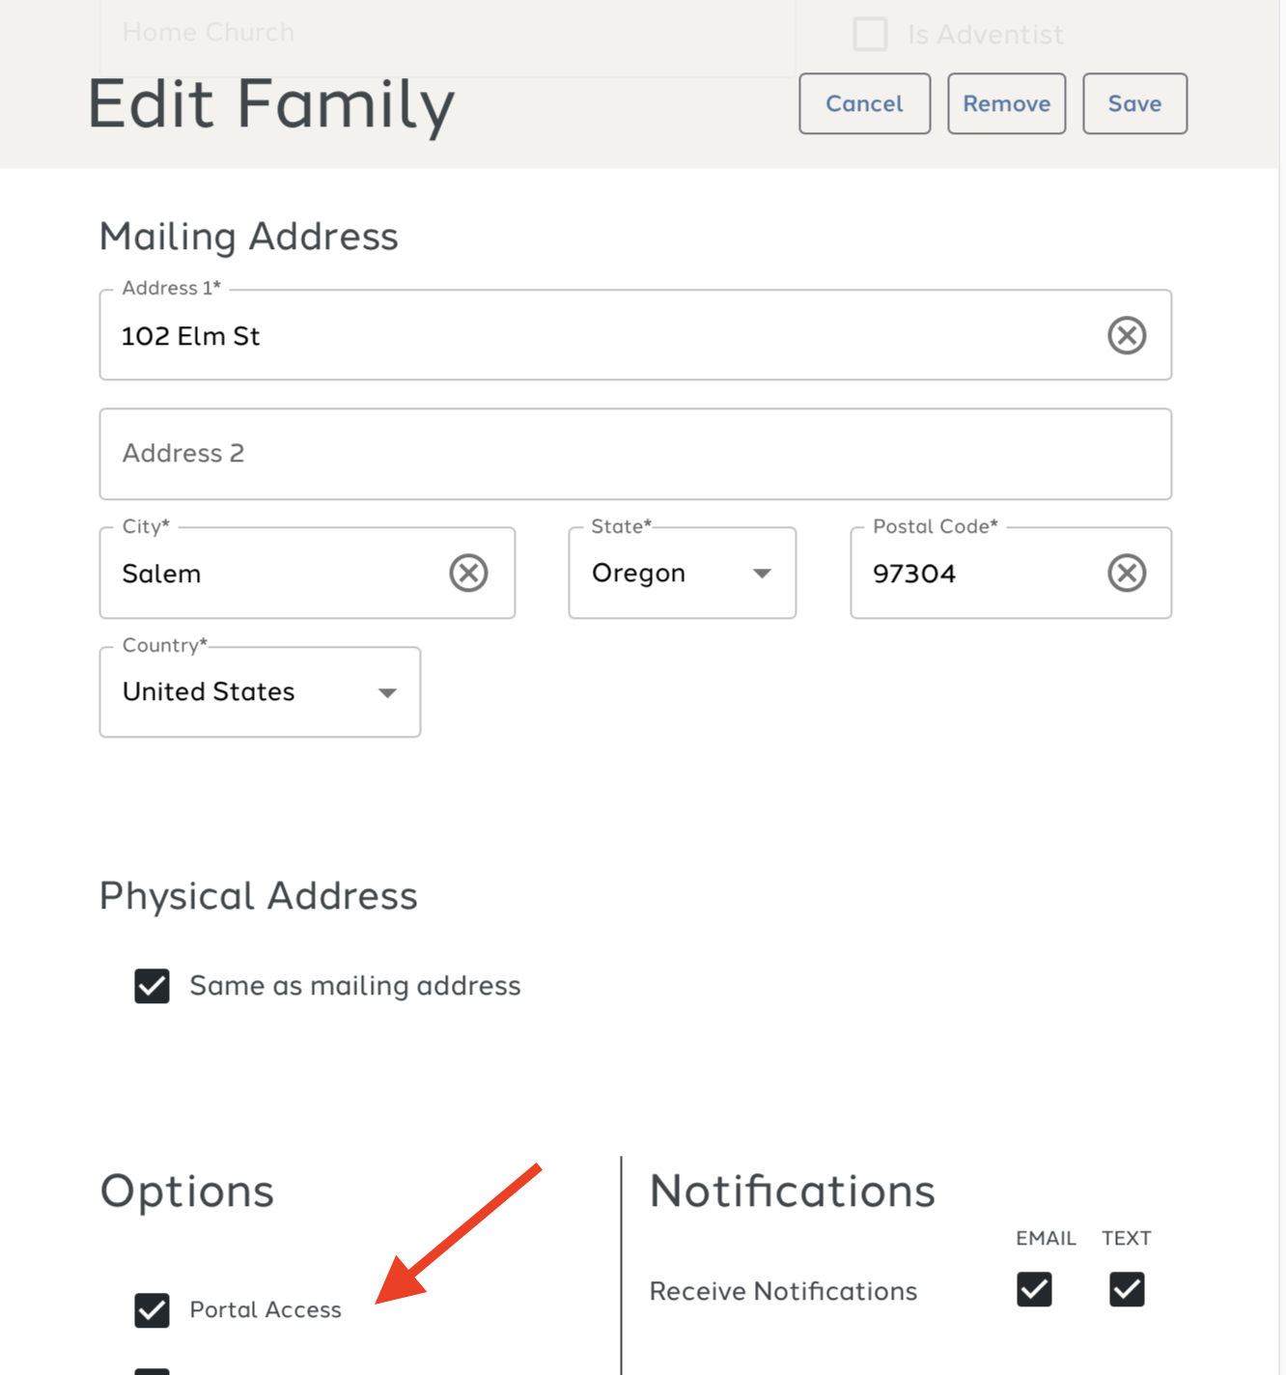Click the TEXT checkmark under Notifications
Viewport: 1286px width, 1375px height.
pos(1126,1289)
